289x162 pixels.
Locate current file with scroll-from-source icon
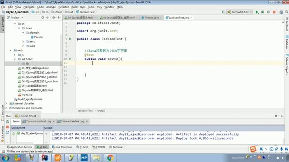coord(43,18)
